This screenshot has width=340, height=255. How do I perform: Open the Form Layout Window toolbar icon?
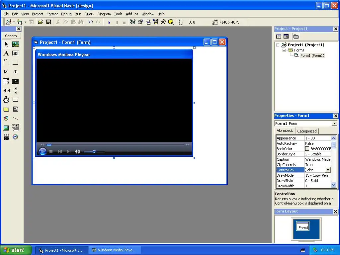(x=148, y=22)
